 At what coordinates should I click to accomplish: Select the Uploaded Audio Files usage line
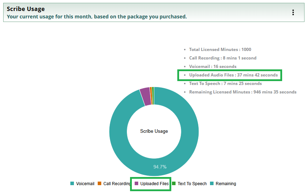click(x=233, y=75)
